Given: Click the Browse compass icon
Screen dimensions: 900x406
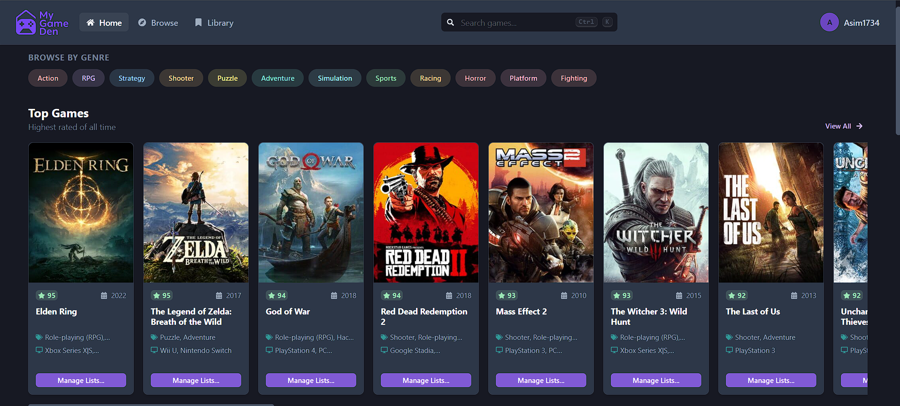Looking at the screenshot, I should [x=142, y=23].
